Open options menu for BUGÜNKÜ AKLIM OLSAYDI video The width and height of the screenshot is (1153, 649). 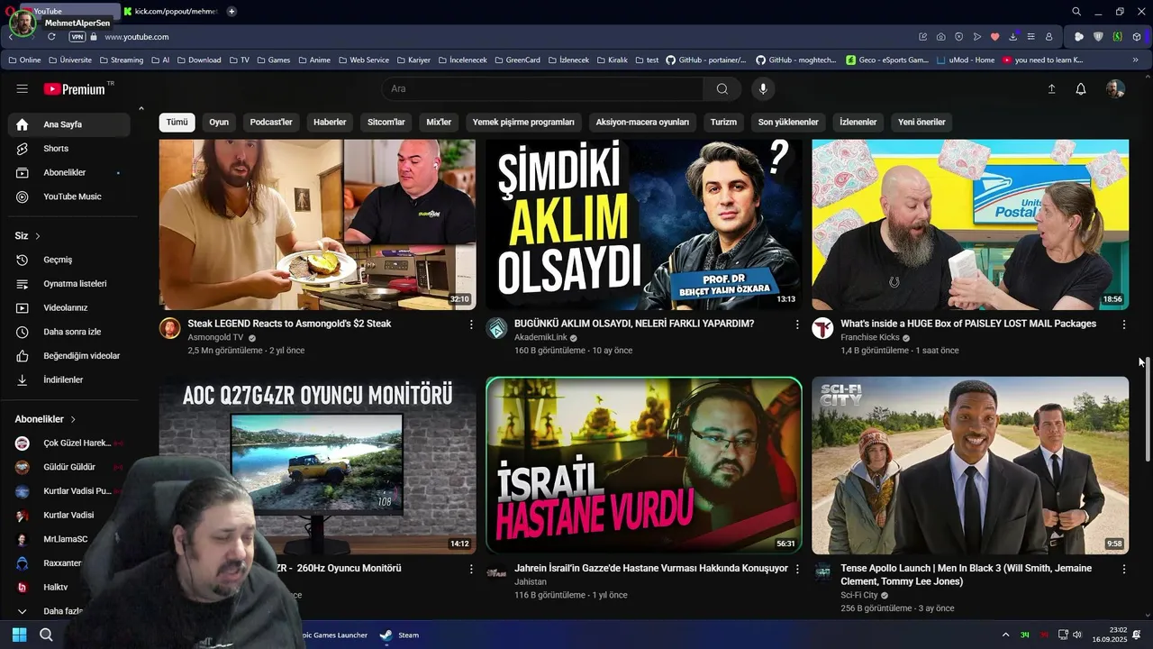pyautogui.click(x=797, y=324)
